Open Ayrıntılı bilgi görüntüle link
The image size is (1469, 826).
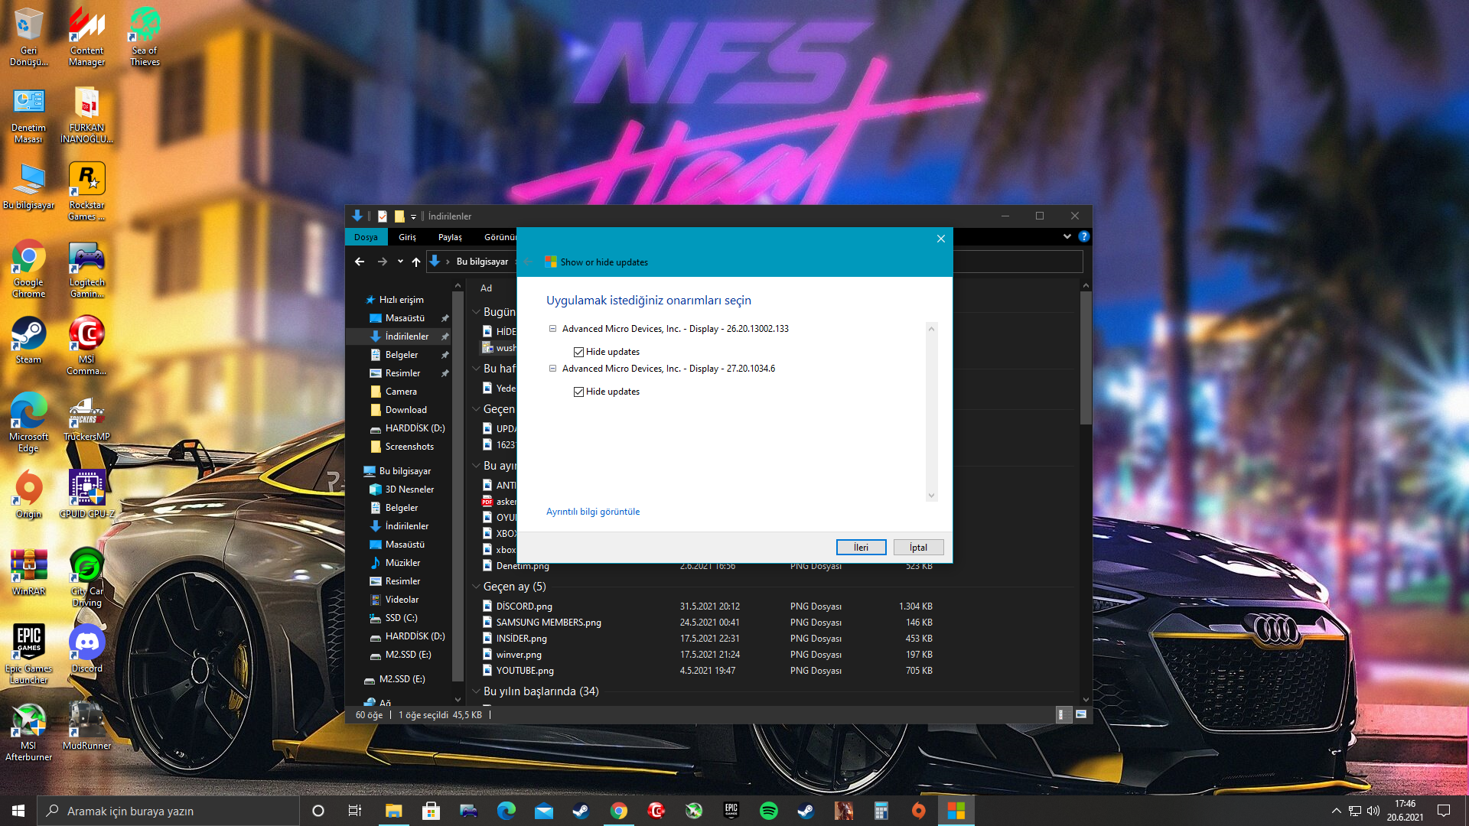pos(593,512)
